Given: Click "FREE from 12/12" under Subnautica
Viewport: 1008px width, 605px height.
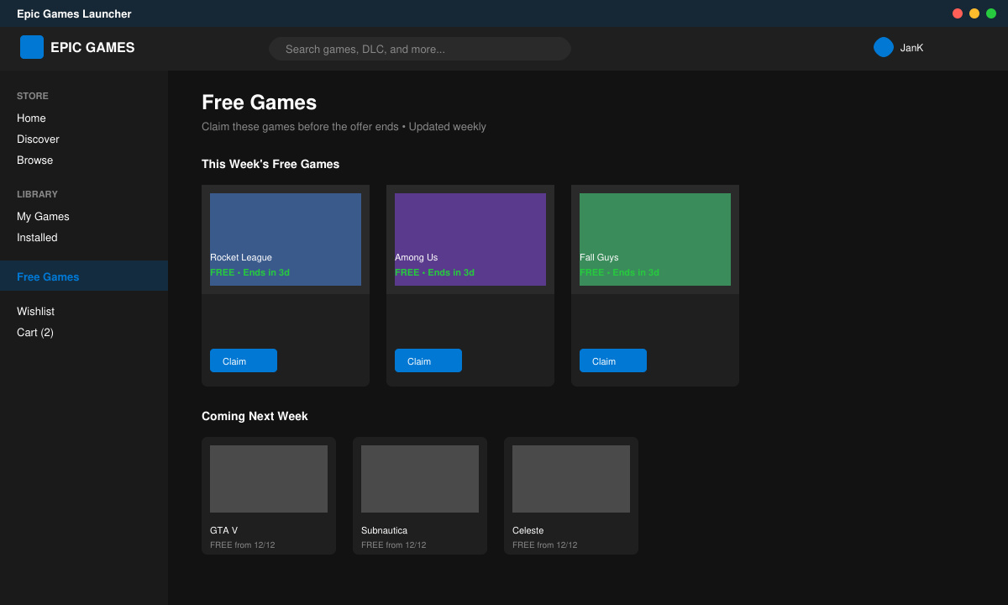Looking at the screenshot, I should (x=393, y=544).
